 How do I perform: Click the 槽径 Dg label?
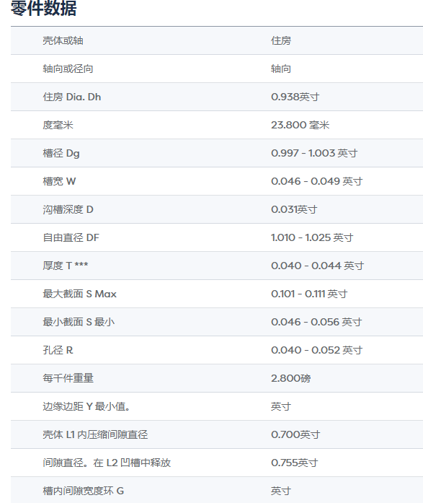[x=61, y=153]
